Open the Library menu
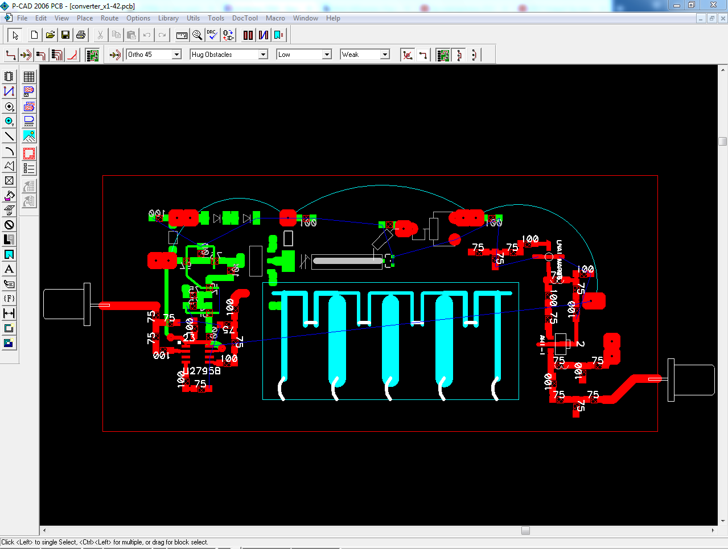The width and height of the screenshot is (728, 549). point(168,18)
